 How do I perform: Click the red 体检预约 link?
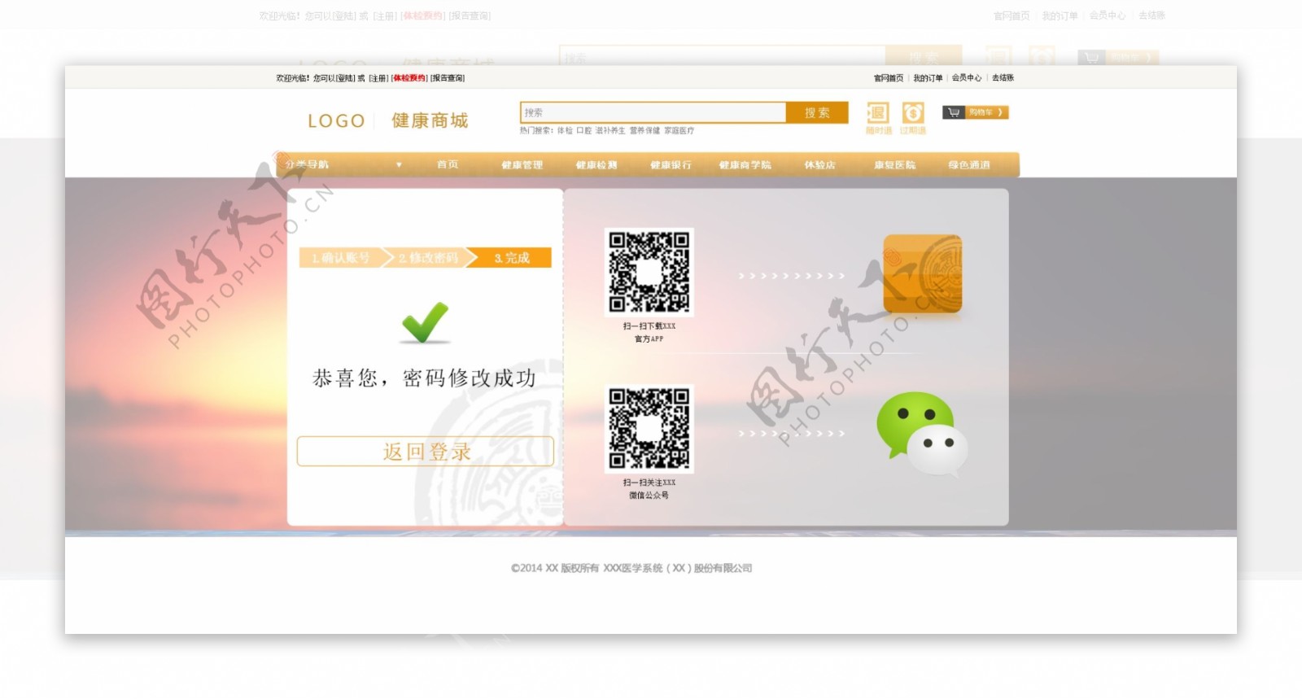[x=409, y=78]
